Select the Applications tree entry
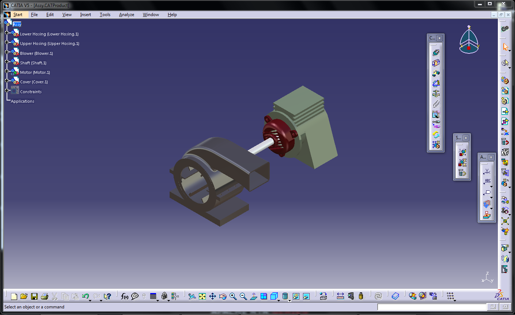 [23, 101]
